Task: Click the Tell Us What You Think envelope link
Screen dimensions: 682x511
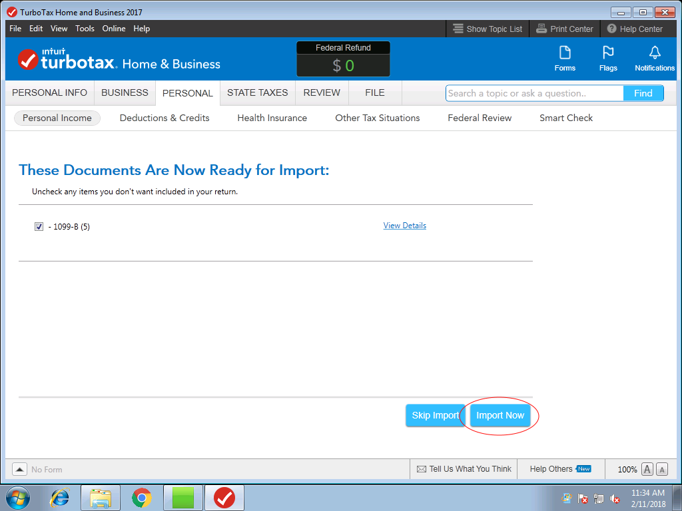Action: tap(464, 469)
